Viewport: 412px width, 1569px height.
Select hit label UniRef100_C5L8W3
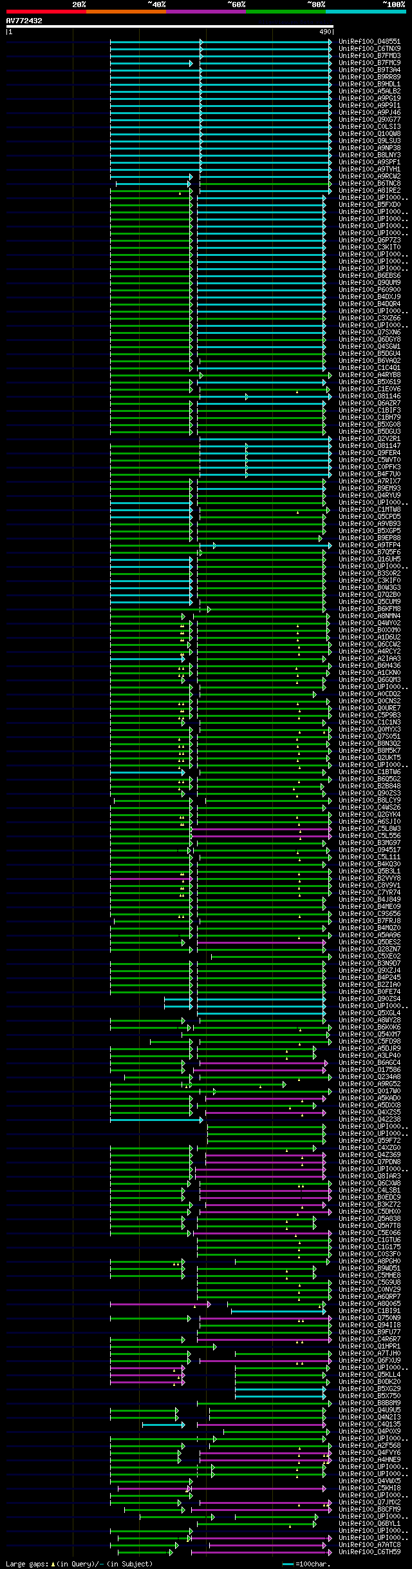(x=370, y=828)
